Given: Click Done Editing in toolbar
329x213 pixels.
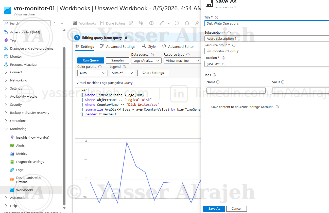Looking at the screenshot, I should 112,23.
